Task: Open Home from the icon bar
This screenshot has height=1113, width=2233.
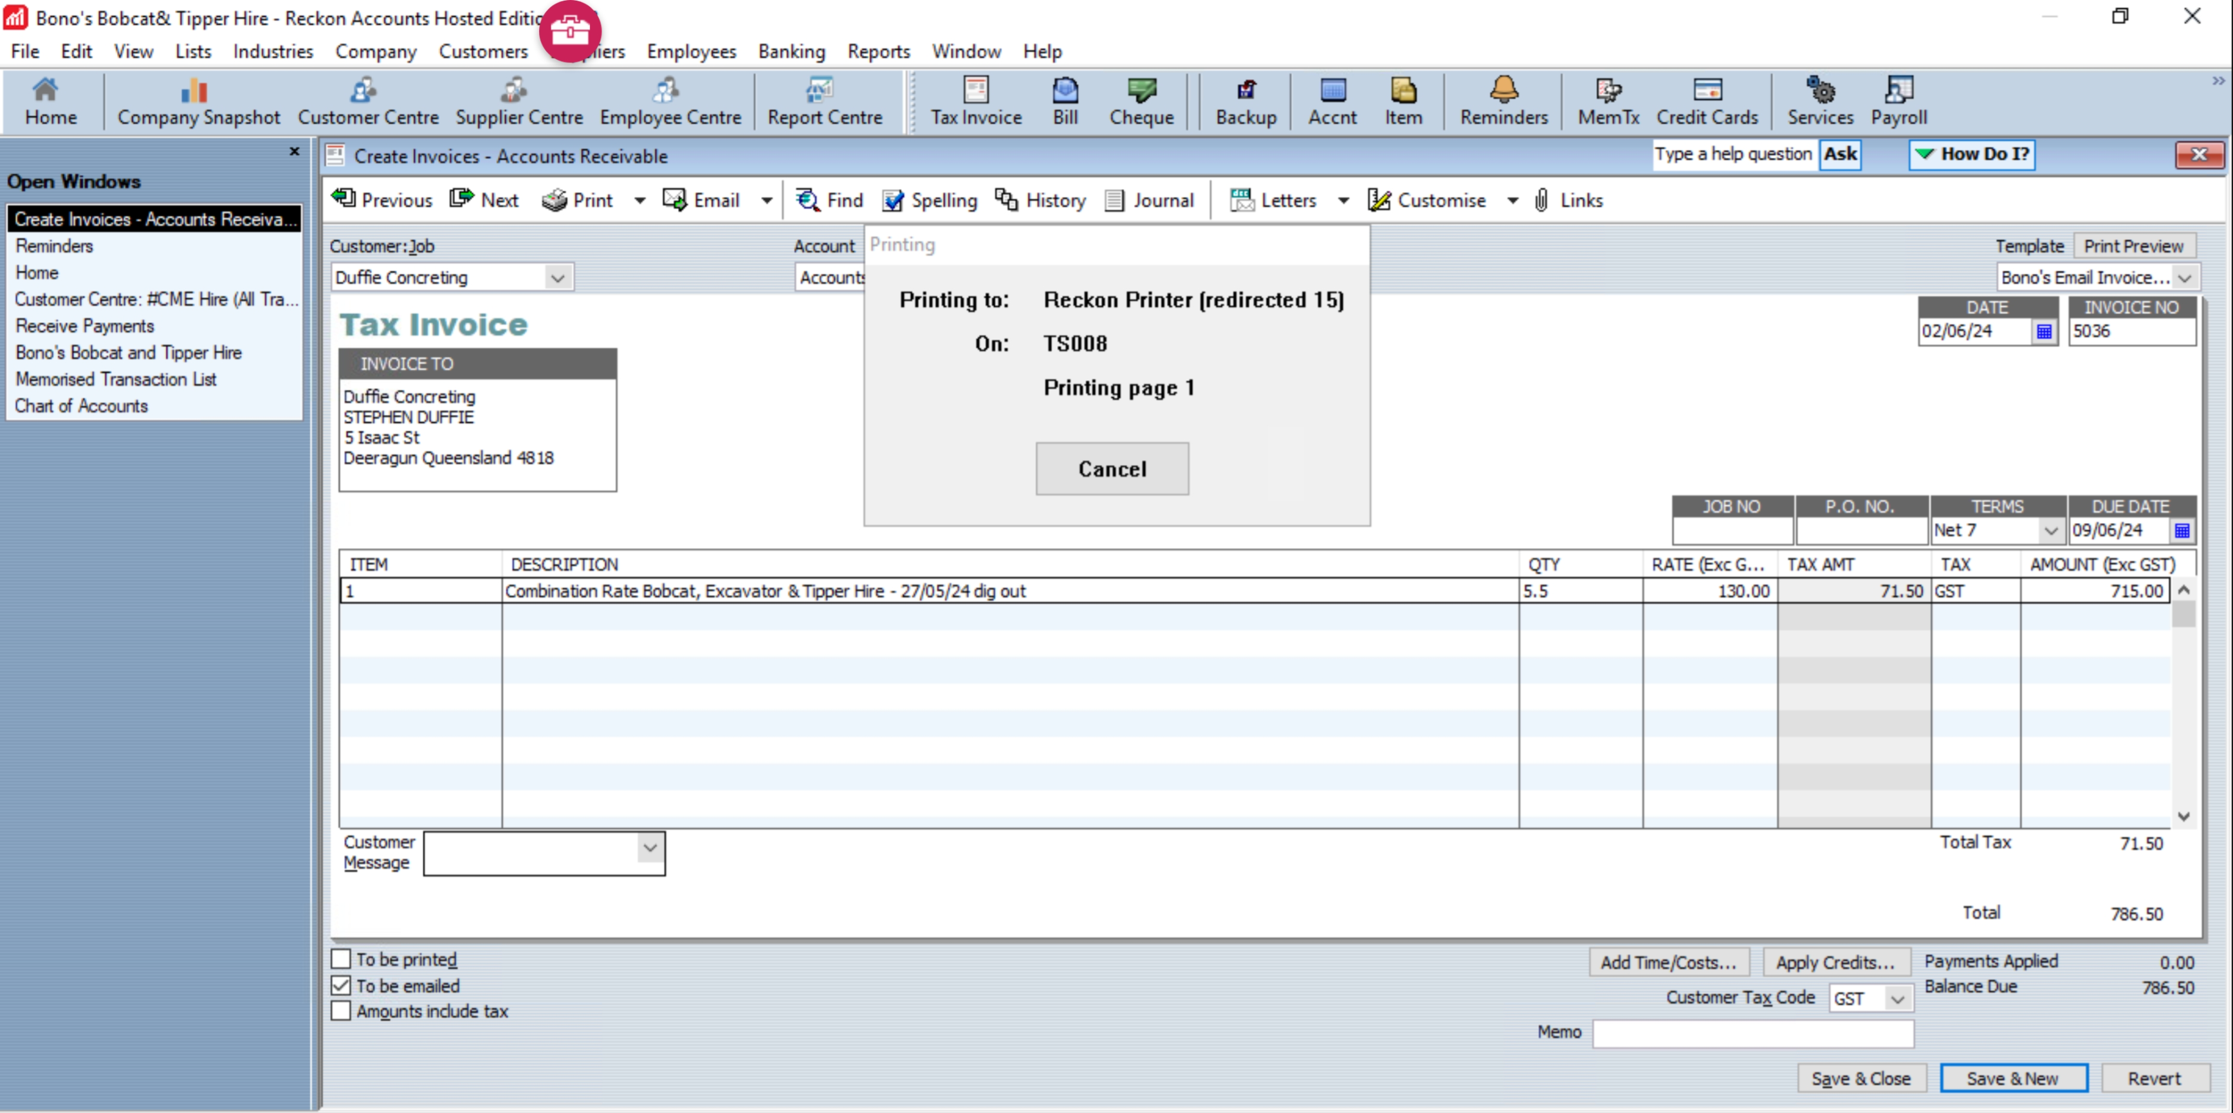Action: click(x=50, y=102)
